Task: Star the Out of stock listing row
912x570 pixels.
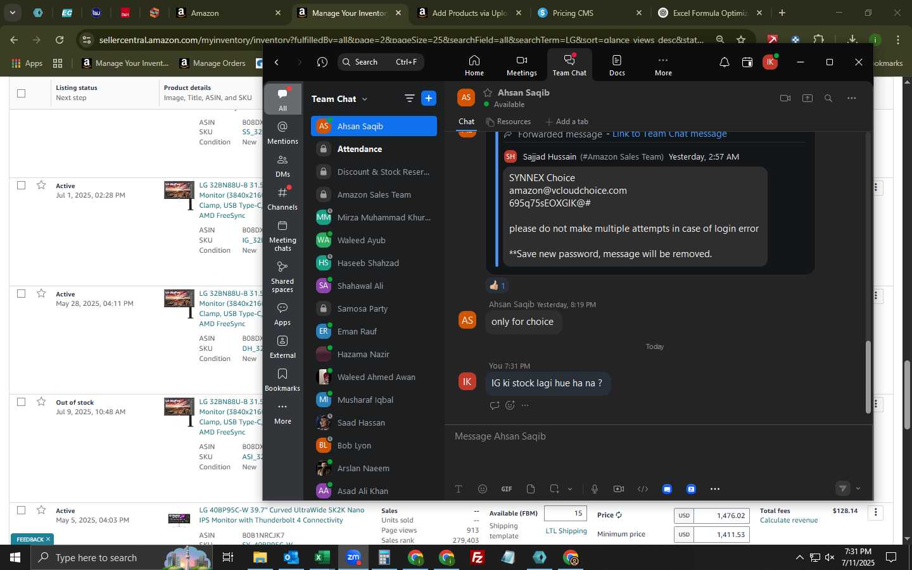Action: coord(41,402)
